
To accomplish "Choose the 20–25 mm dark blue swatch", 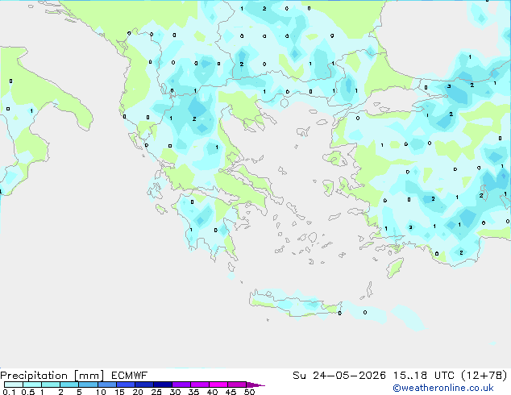I will [x=144, y=385].
